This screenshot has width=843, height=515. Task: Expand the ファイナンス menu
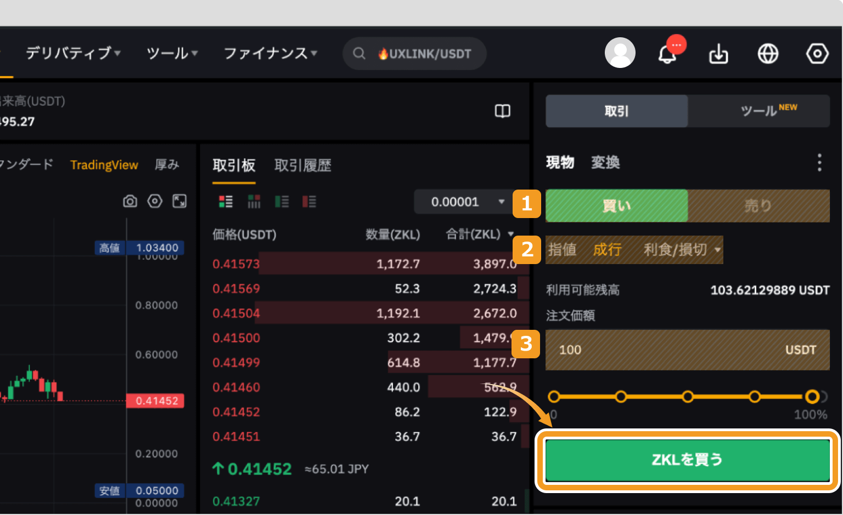271,53
